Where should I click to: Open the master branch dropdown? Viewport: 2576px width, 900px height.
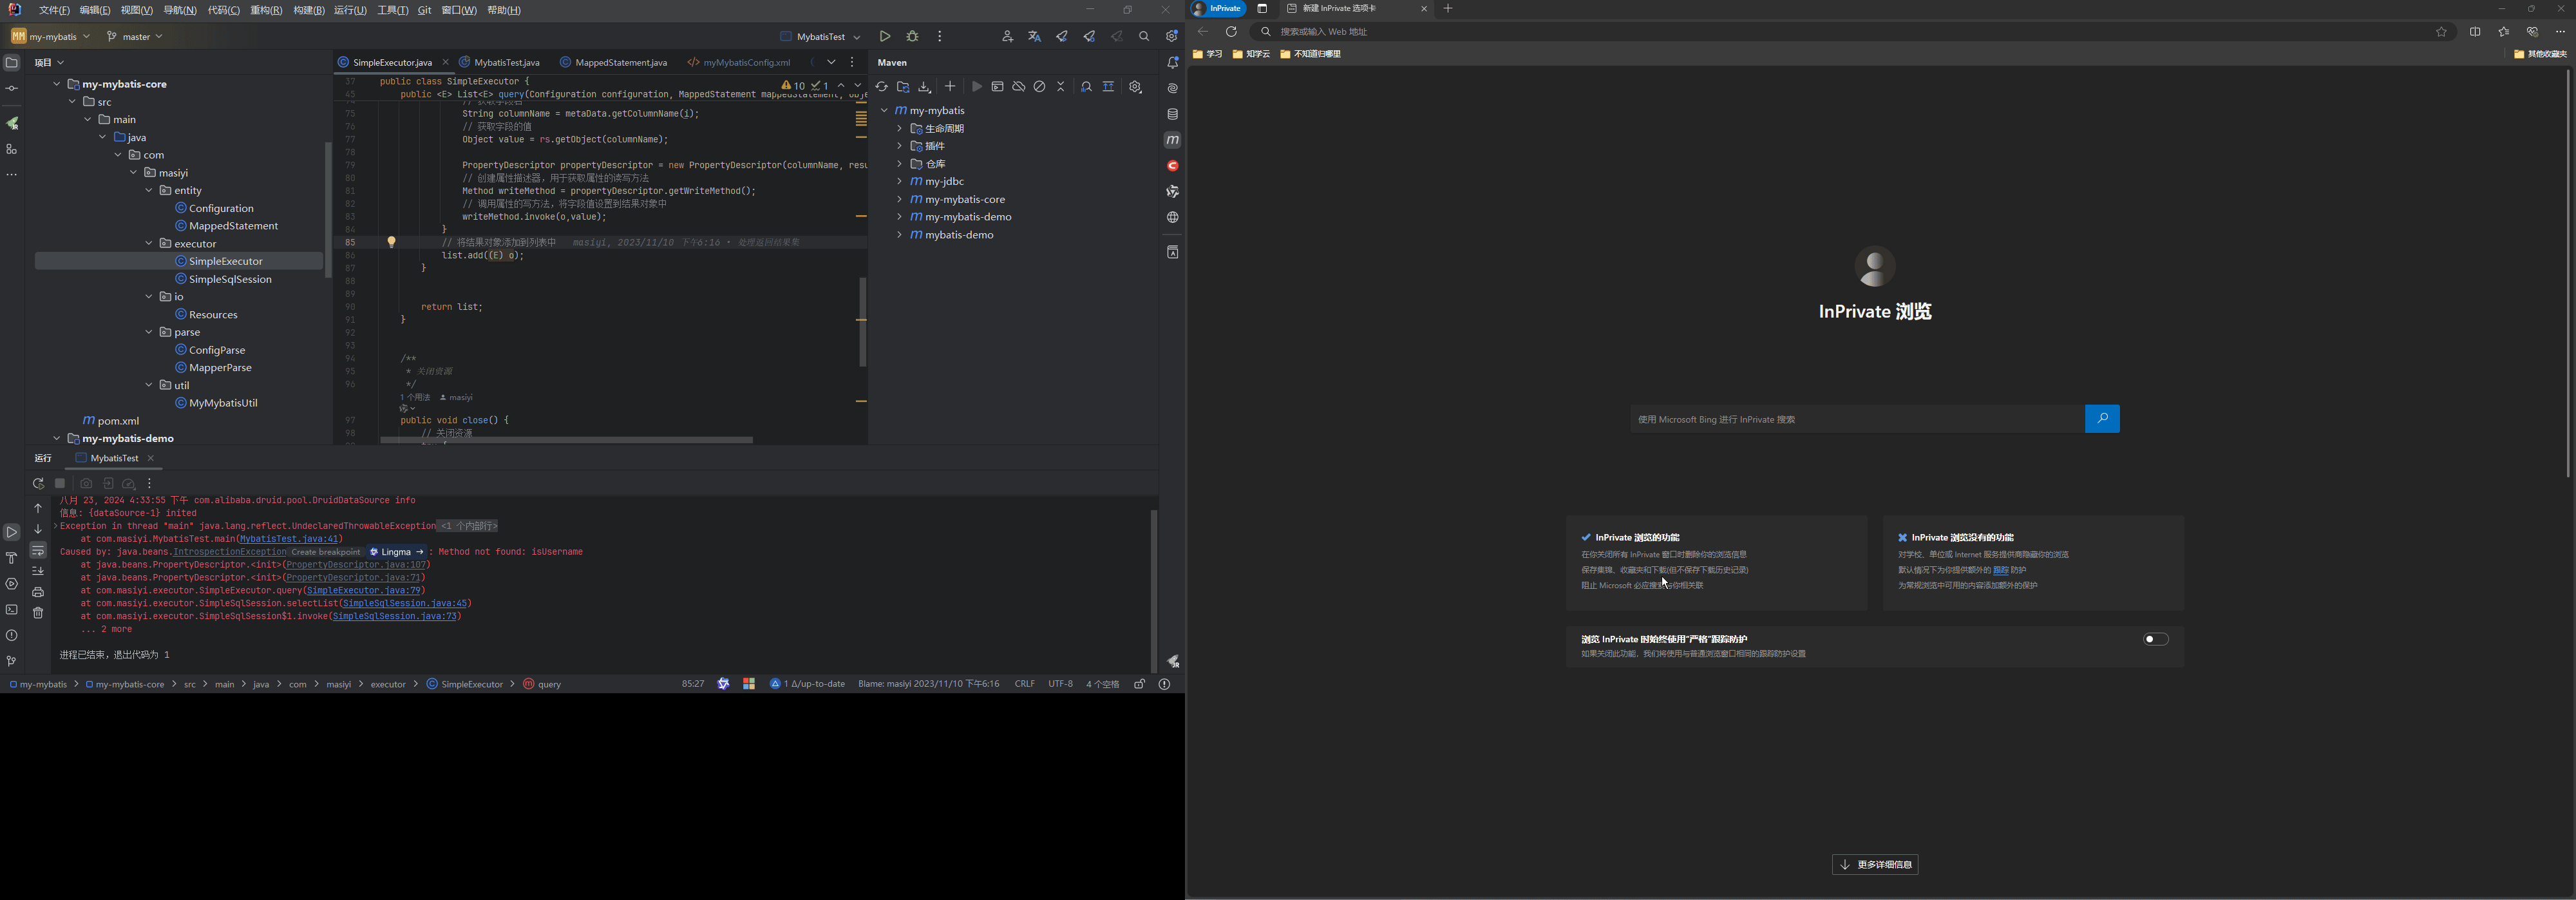point(136,36)
